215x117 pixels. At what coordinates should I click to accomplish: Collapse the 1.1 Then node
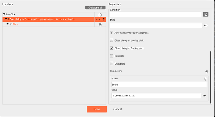7,24
